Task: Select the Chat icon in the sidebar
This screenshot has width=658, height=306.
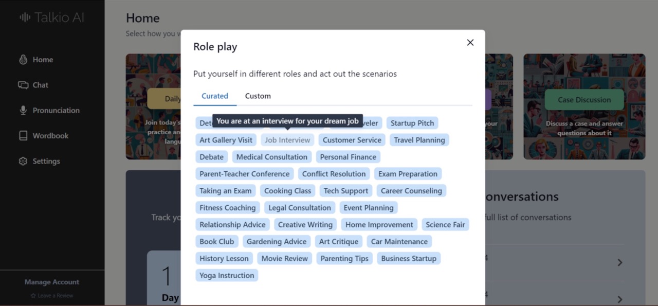Action: pyautogui.click(x=40, y=85)
